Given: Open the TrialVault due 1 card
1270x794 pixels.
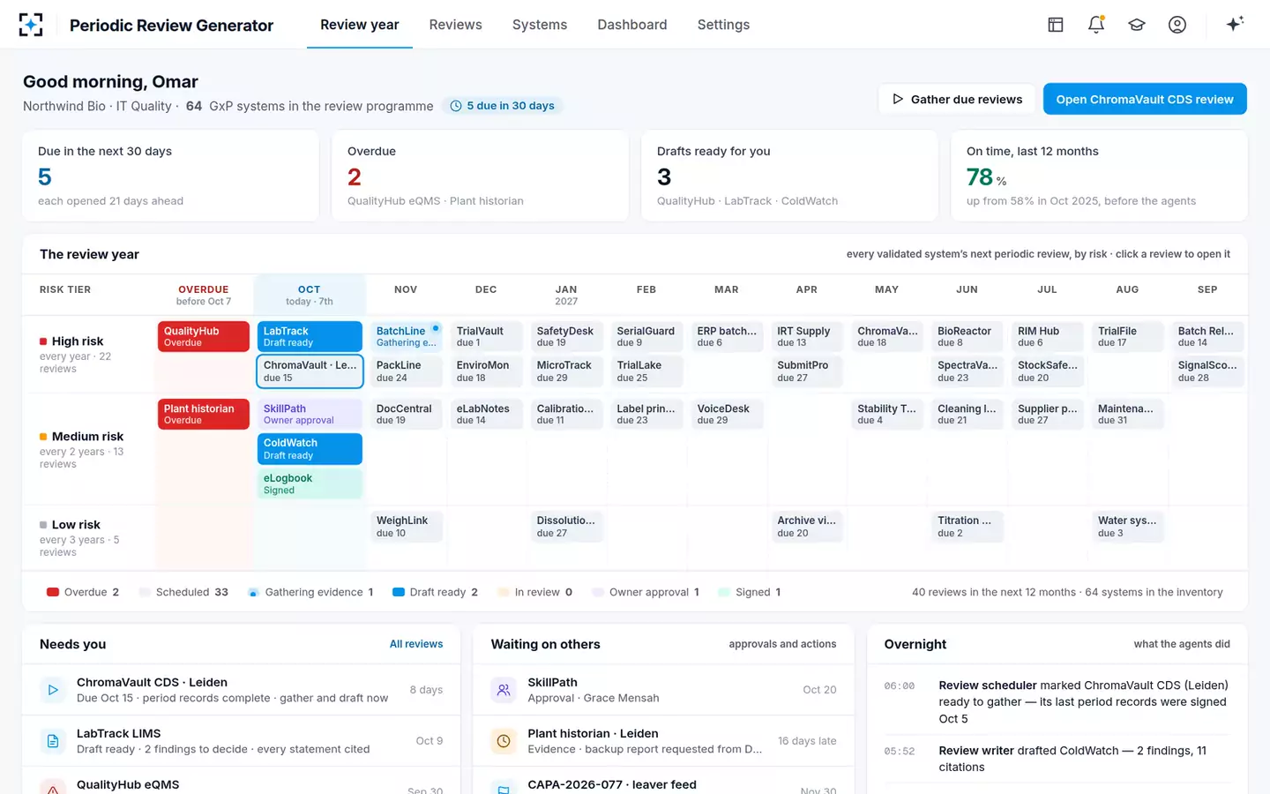Looking at the screenshot, I should [x=487, y=336].
